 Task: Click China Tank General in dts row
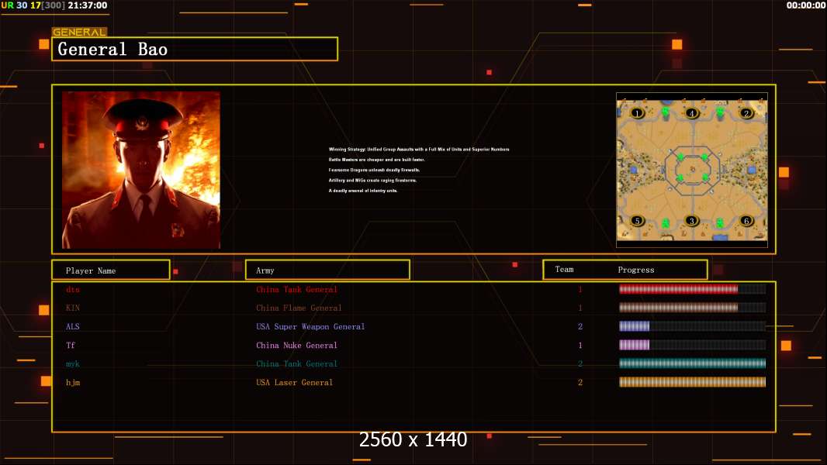(x=296, y=289)
